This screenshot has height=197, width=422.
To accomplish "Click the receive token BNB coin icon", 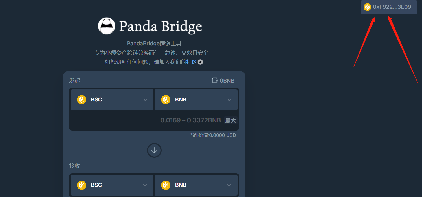I will 166,185.
